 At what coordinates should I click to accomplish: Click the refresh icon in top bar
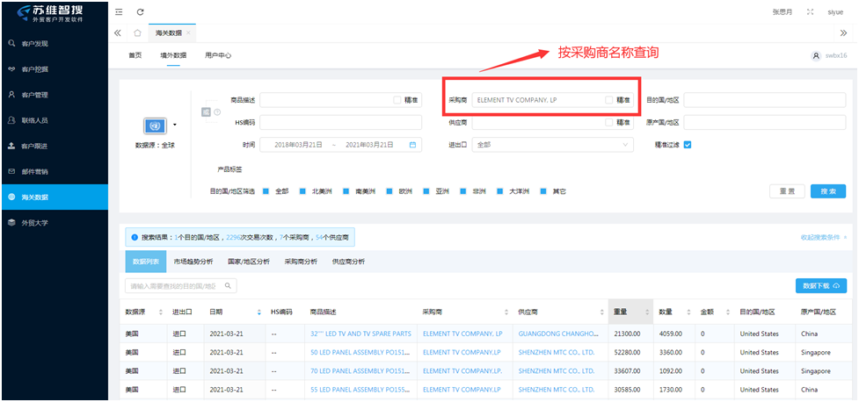(x=141, y=11)
